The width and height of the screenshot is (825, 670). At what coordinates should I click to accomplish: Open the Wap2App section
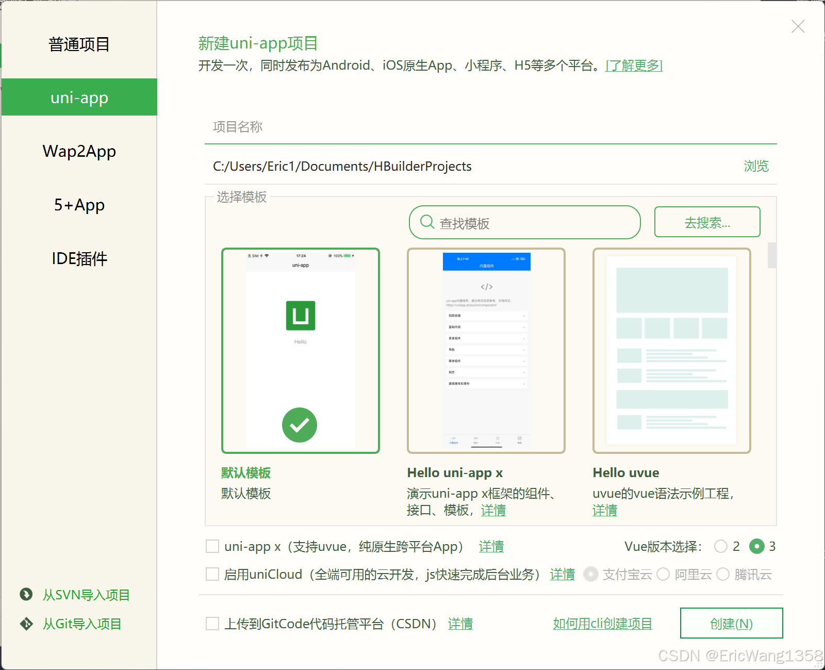[78, 151]
